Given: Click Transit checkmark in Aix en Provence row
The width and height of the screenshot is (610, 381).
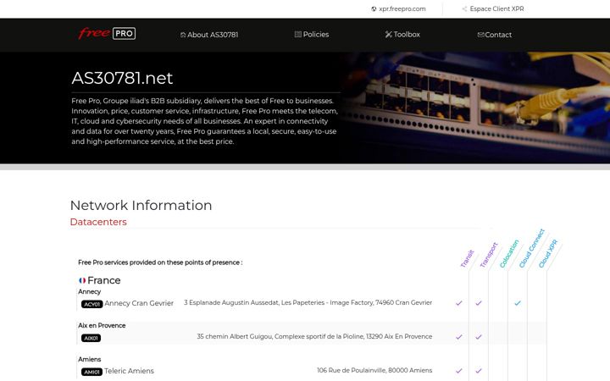Looking at the screenshot, I should (x=459, y=337).
